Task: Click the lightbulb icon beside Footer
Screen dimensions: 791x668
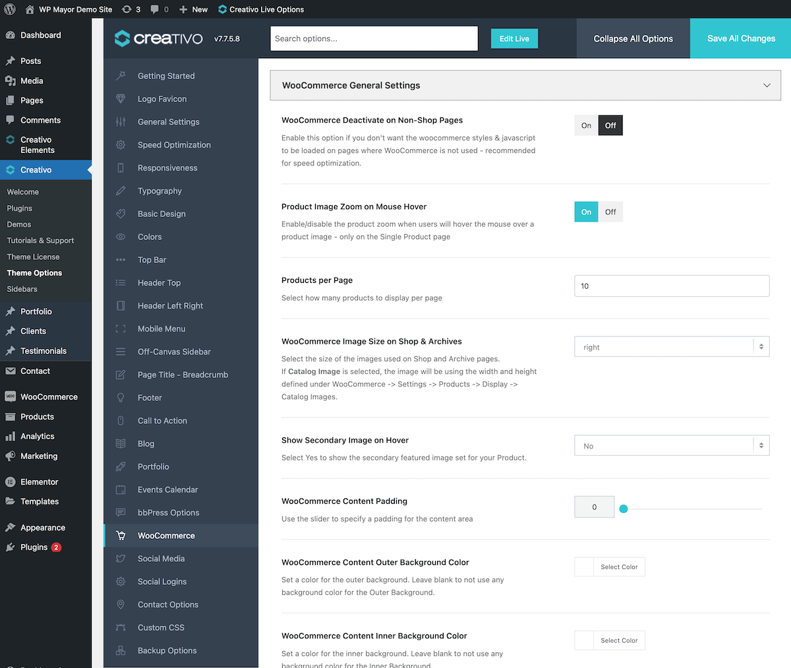Action: [x=121, y=398]
